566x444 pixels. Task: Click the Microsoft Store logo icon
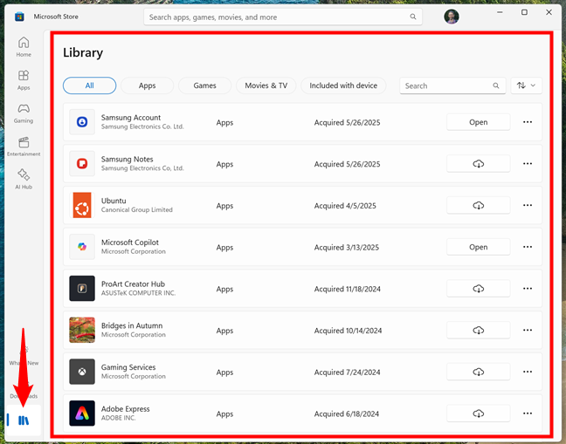(19, 17)
